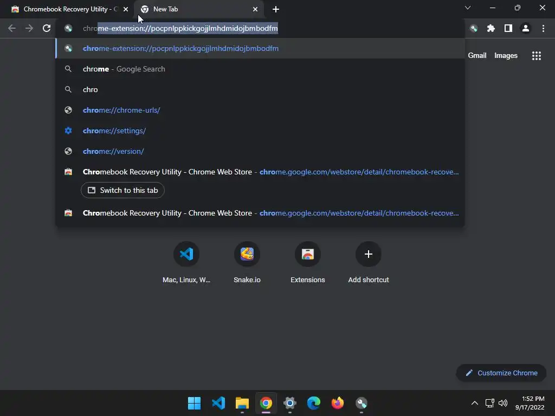Reload the page with the refresh icon
555x416 pixels.
click(47, 28)
